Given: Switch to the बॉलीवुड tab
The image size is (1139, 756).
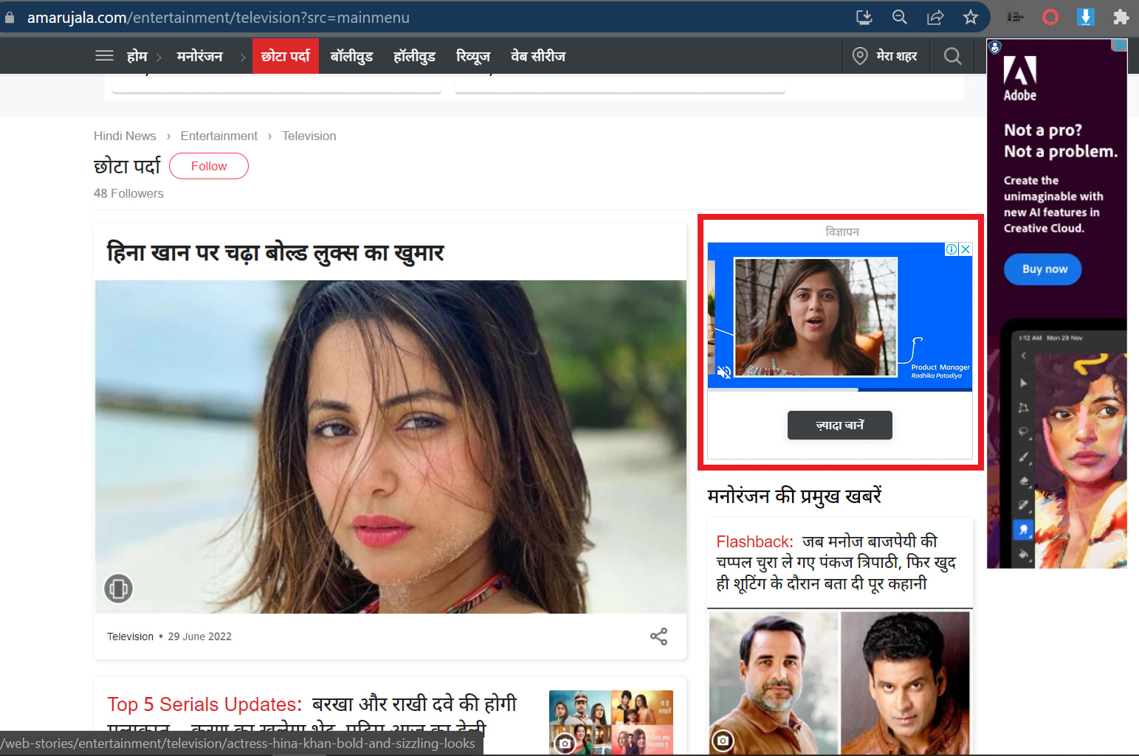Looking at the screenshot, I should (351, 55).
